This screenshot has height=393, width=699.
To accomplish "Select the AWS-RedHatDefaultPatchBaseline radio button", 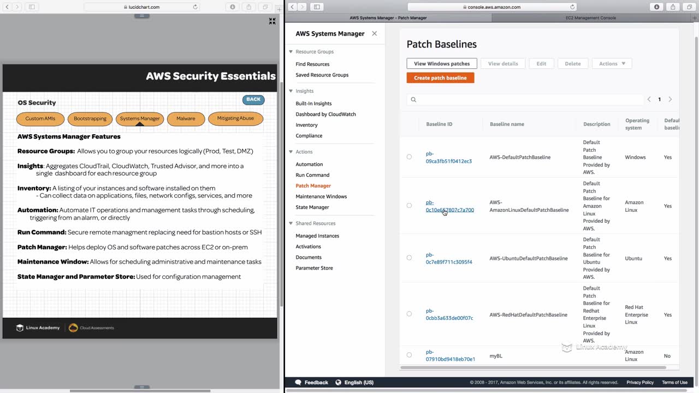I will point(409,314).
